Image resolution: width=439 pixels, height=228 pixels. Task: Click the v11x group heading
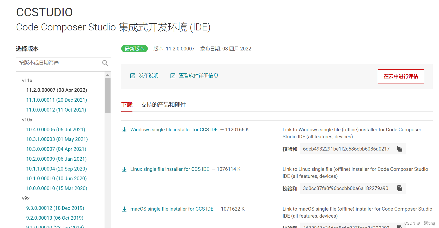click(x=27, y=80)
